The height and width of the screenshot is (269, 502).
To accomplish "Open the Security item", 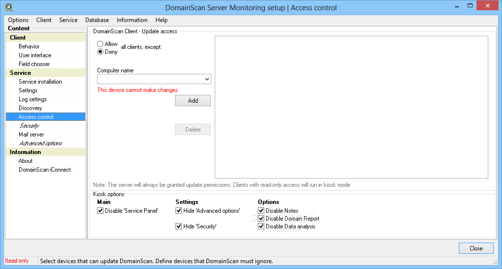I will (x=29, y=126).
